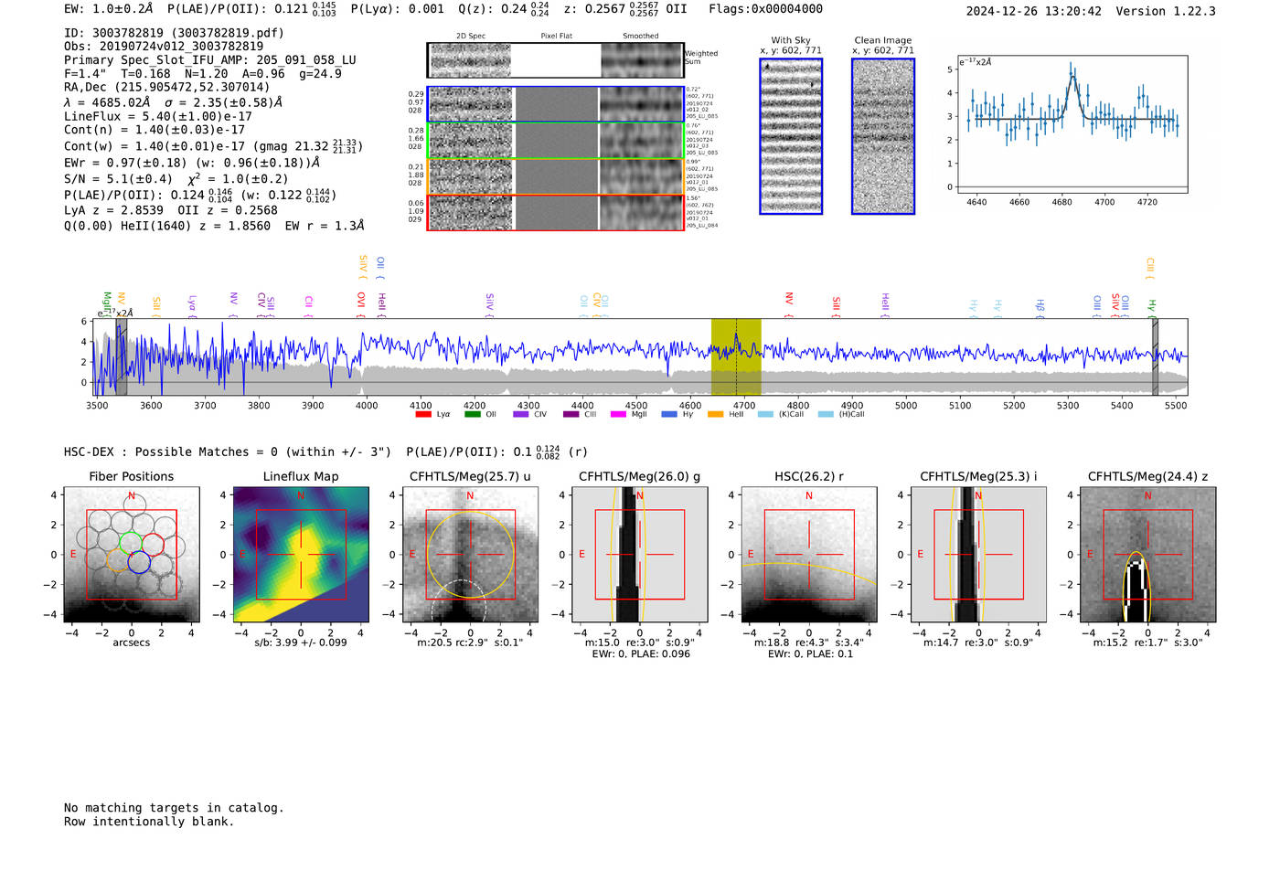Select the orange-bordered fiber cutout row
This screenshot has width=1280, height=871.
(555, 176)
